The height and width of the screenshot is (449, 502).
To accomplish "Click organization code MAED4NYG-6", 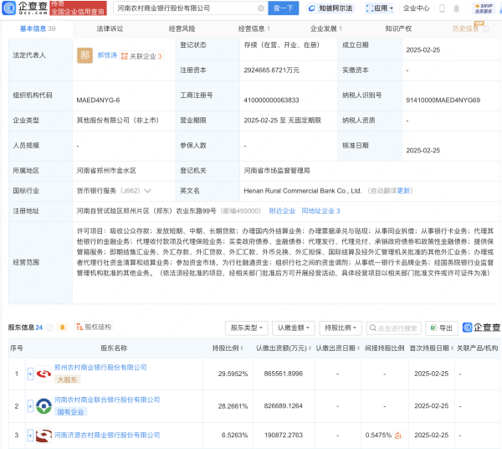I will click(98, 101).
